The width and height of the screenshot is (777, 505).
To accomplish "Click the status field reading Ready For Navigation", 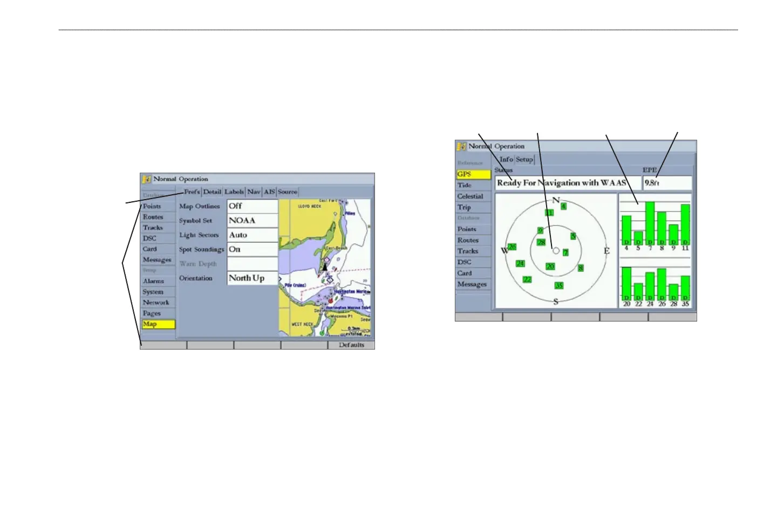I will point(568,183).
